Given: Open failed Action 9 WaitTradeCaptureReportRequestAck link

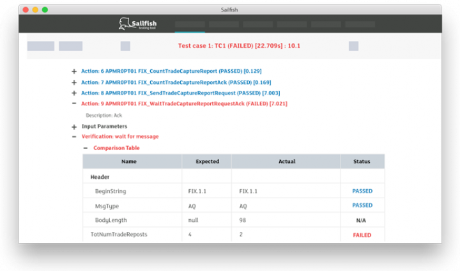Looking at the screenshot, I should 184,104.
